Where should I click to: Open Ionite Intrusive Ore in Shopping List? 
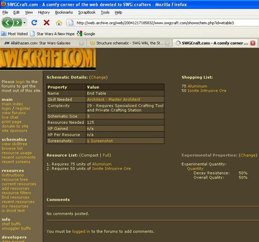[207, 91]
